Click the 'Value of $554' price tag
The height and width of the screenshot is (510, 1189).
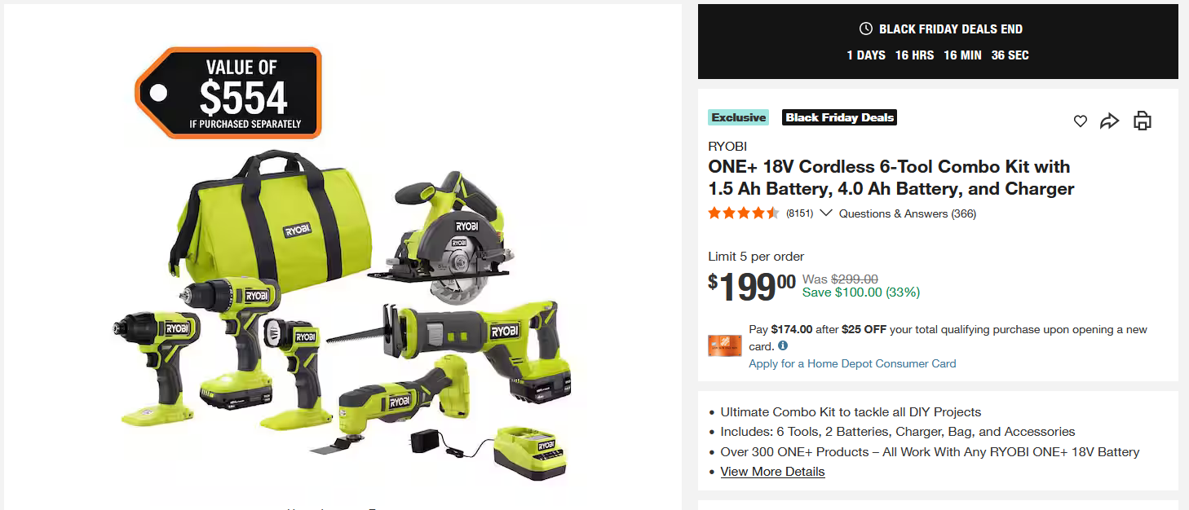(x=228, y=93)
